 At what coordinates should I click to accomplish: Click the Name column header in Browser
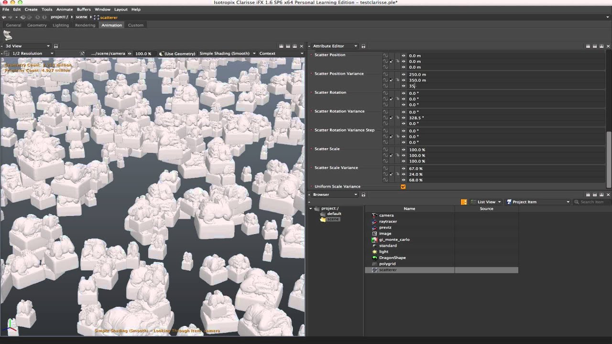[x=409, y=209]
